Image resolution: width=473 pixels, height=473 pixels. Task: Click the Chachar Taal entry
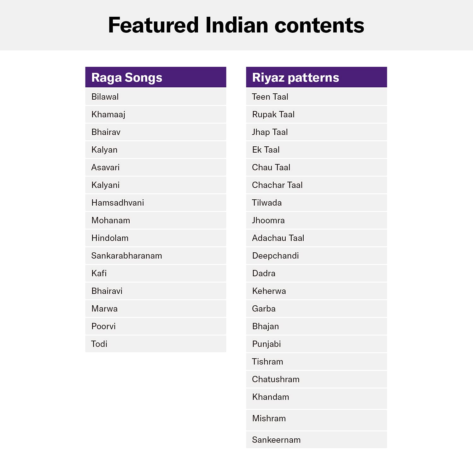277,185
